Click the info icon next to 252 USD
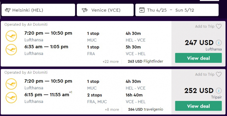The image size is (227, 116). pyautogui.click(x=218, y=91)
